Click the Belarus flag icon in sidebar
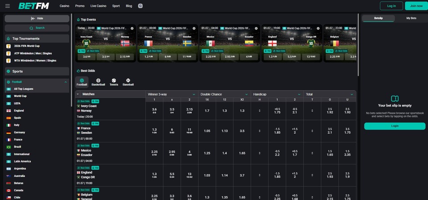The image size is (428, 200). (x=9, y=183)
